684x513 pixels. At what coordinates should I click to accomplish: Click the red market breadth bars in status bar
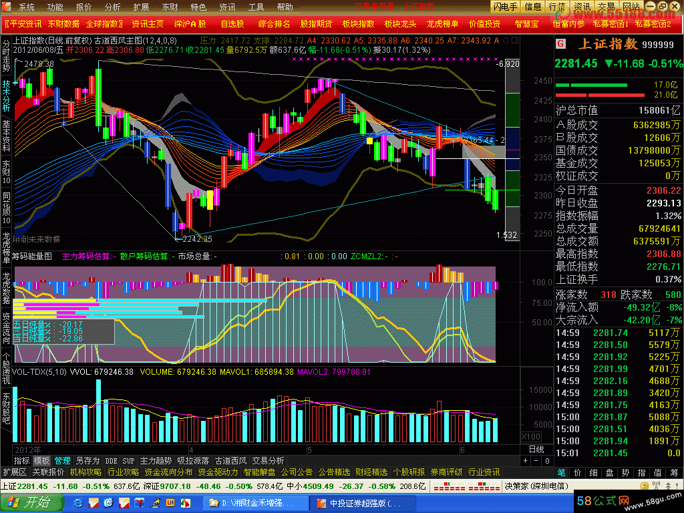point(466,486)
